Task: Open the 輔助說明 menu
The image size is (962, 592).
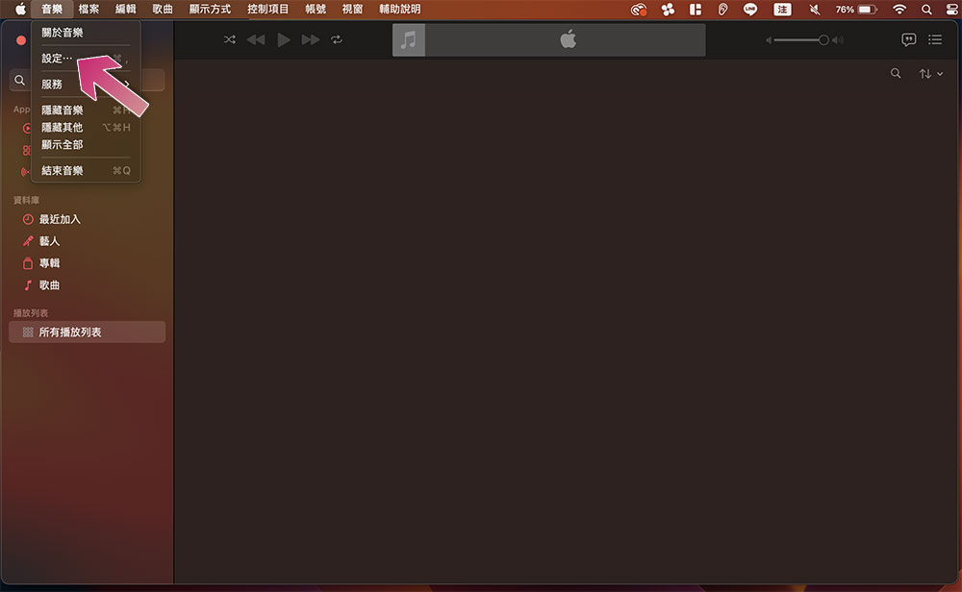Action: pos(400,10)
